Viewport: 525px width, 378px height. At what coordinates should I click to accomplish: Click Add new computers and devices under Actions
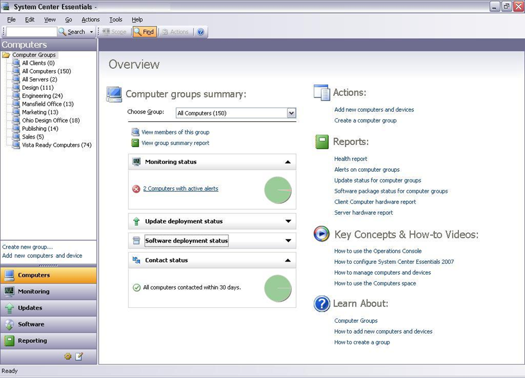click(x=374, y=109)
